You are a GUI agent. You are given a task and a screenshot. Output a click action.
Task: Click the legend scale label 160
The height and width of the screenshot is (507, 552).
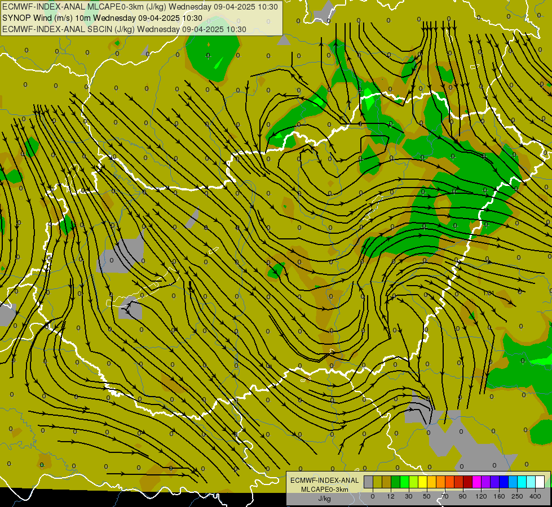[499, 496]
